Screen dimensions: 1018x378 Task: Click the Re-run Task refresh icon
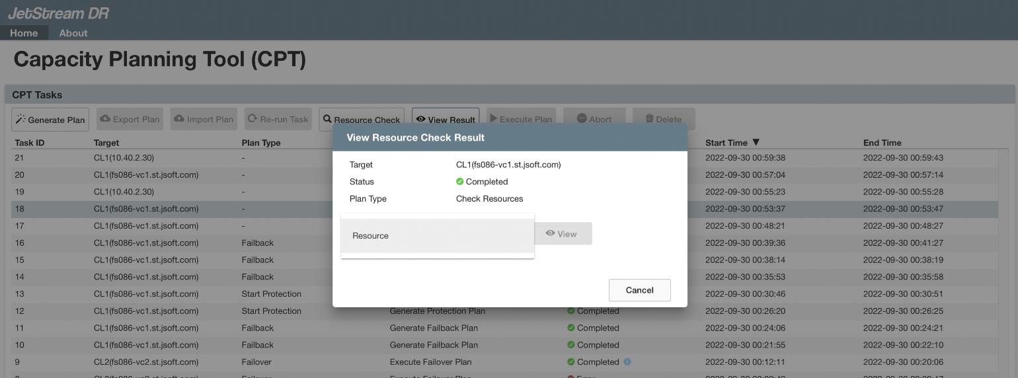coord(253,119)
